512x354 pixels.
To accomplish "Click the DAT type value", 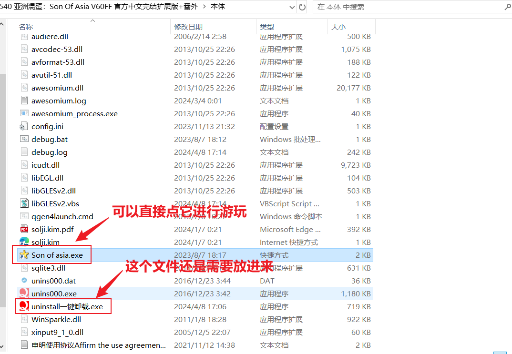I will [x=267, y=281].
